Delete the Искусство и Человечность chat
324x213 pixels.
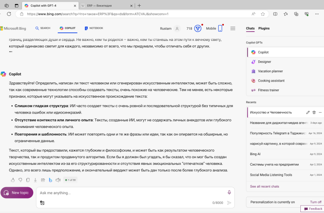tap(314, 112)
